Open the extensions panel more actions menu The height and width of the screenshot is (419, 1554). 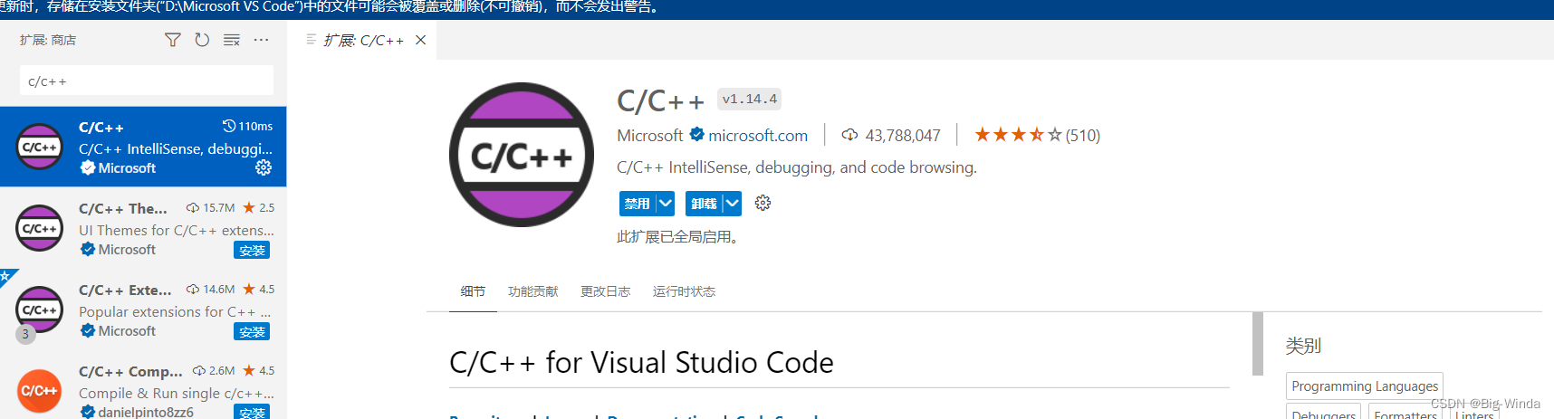click(262, 40)
